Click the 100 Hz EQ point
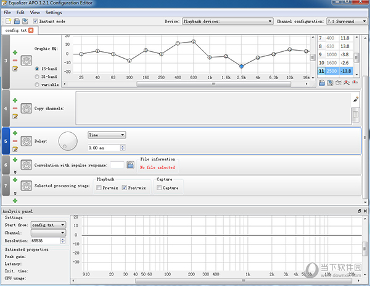Viewport: 370px width, 286px height. 129,61
